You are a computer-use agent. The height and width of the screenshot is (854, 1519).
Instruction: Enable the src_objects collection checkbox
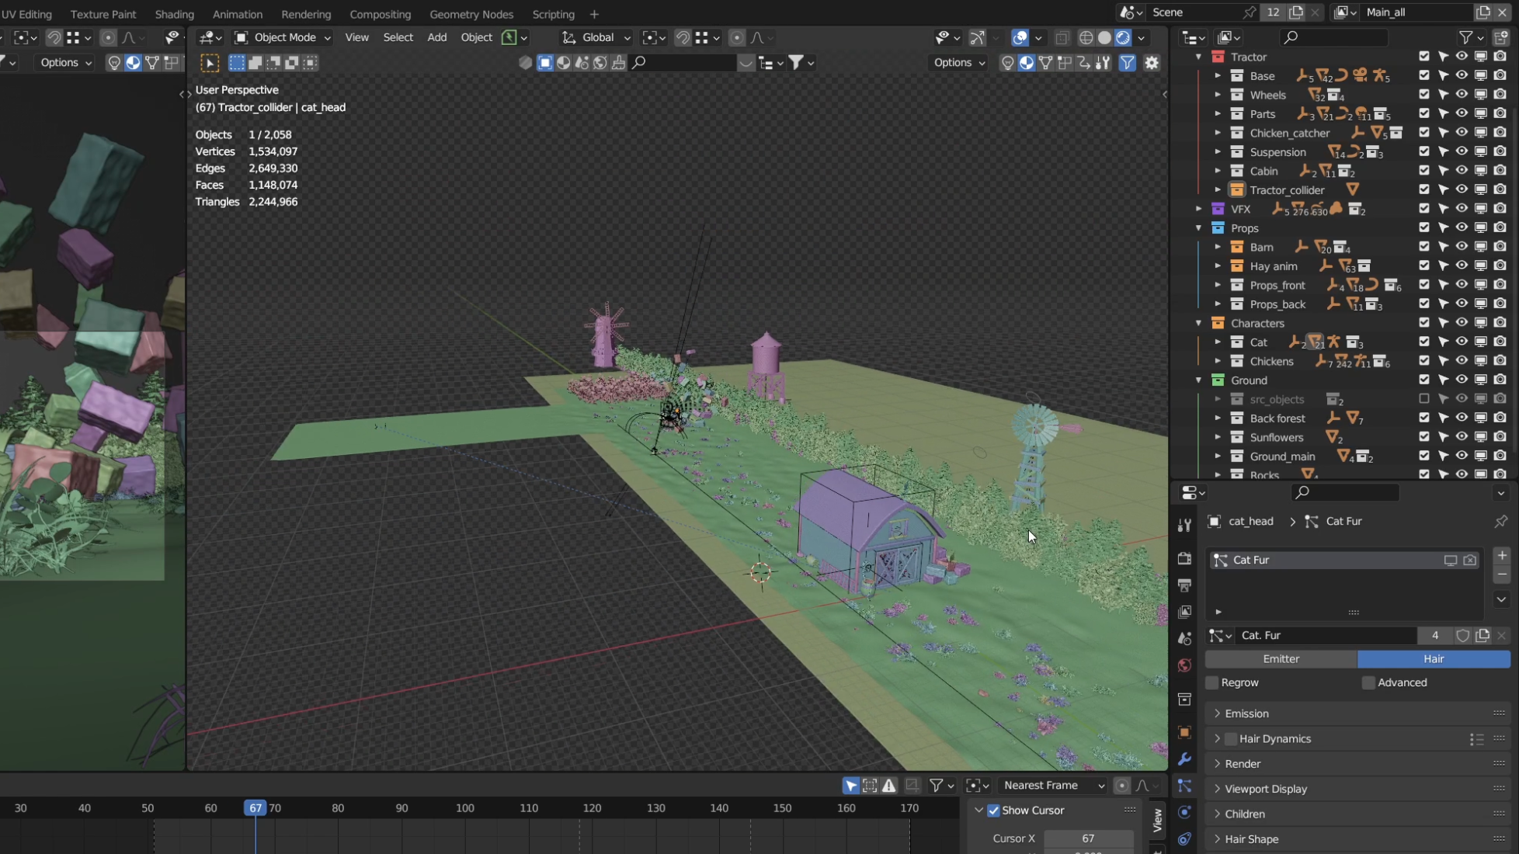tap(1423, 399)
